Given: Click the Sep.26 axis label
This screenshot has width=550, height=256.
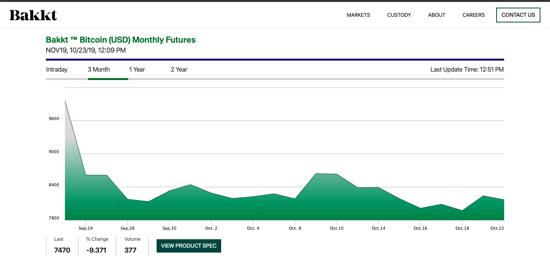Looking at the screenshot, I should click(x=128, y=229).
